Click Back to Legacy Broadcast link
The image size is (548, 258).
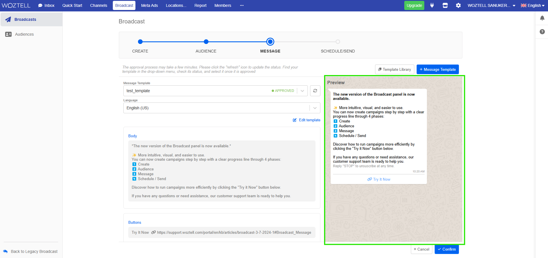(30, 251)
